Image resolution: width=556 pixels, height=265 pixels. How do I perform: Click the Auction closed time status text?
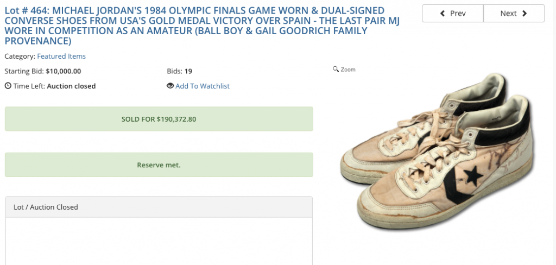tap(71, 86)
